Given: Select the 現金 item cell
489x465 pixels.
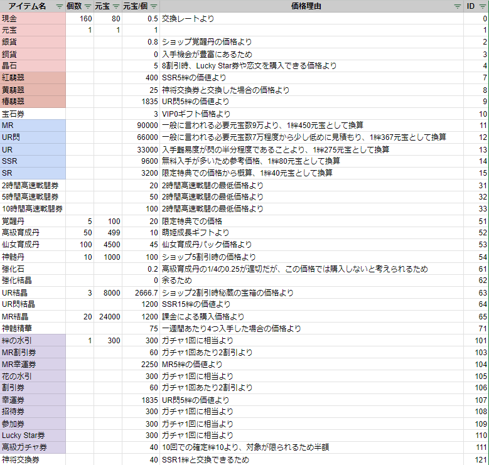Looking at the screenshot, I should 32,18.
